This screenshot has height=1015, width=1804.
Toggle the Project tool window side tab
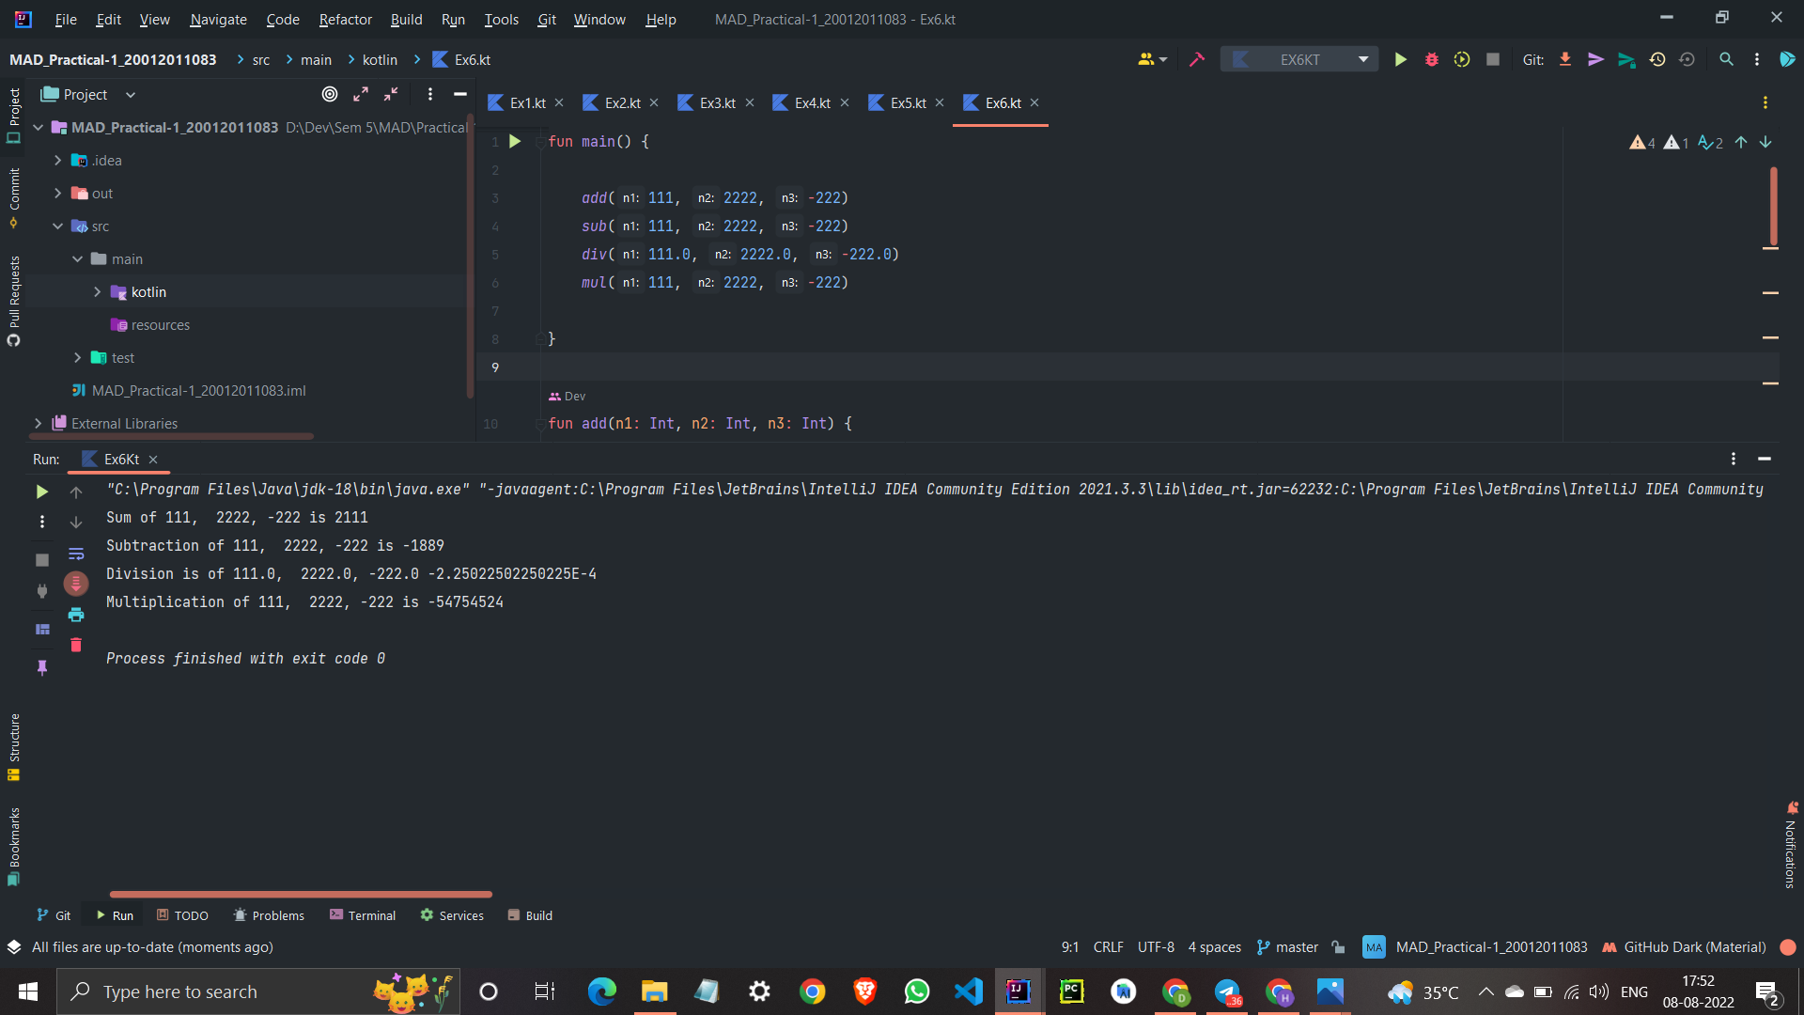tap(13, 116)
